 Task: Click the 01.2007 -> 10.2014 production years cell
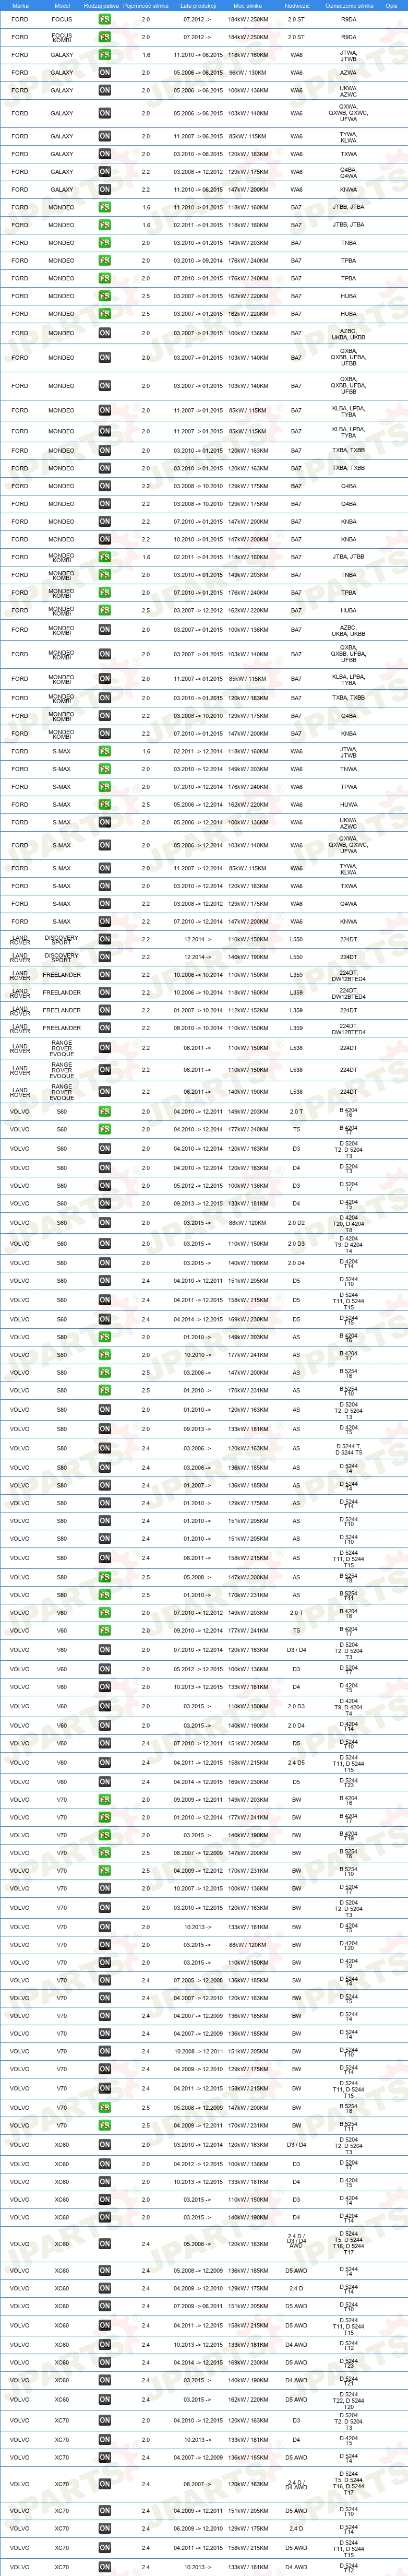[x=198, y=1010]
